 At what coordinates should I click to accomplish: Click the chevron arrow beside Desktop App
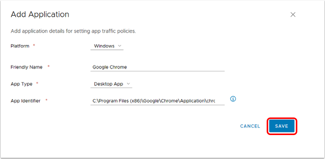point(129,84)
